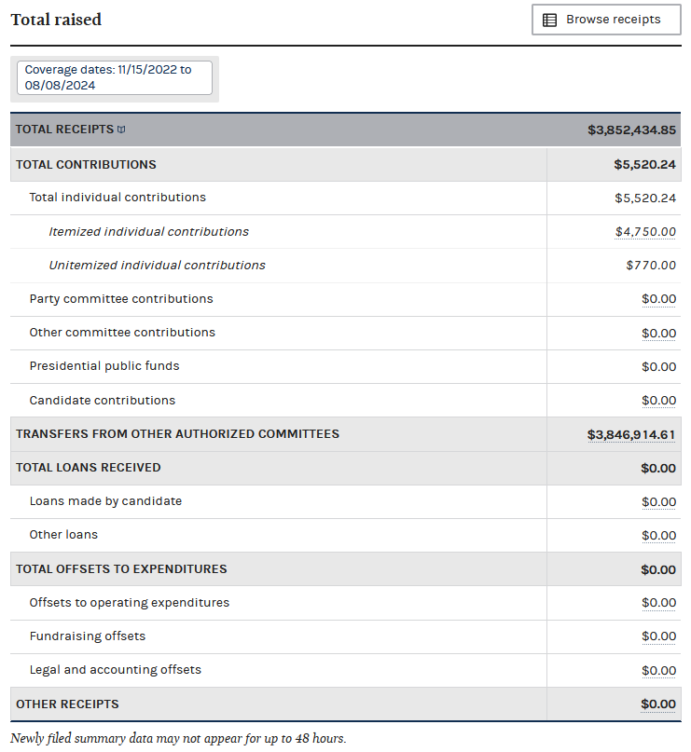The height and width of the screenshot is (752, 691).
Task: Click the Legal and accounting offsets label
Action: [116, 670]
